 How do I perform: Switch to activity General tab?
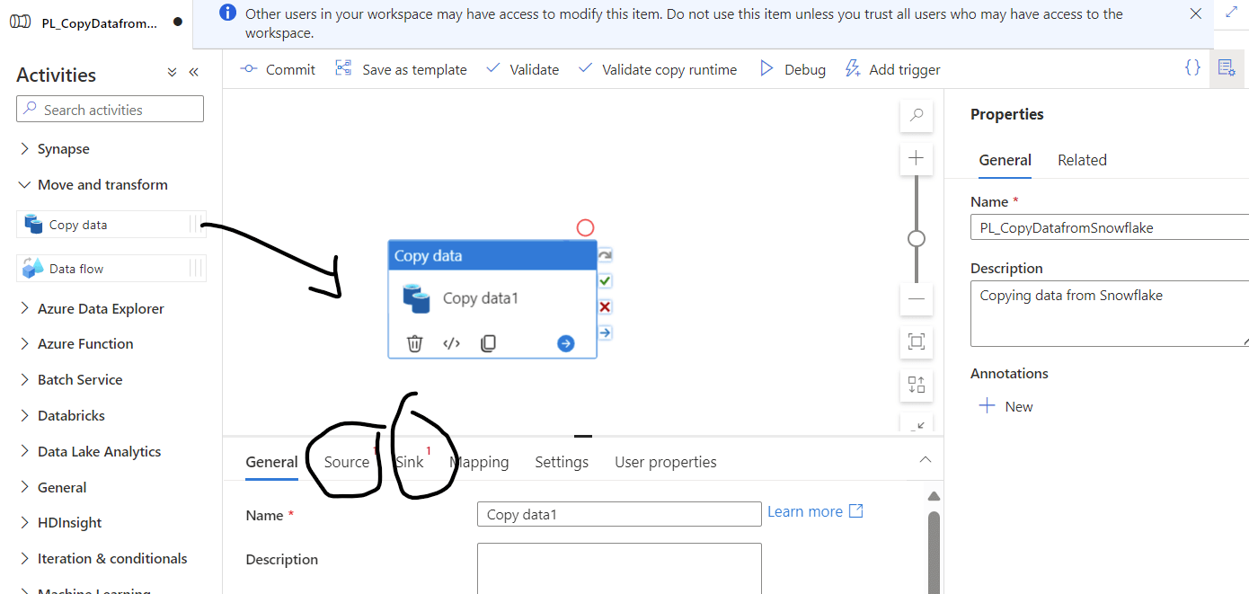tap(271, 462)
